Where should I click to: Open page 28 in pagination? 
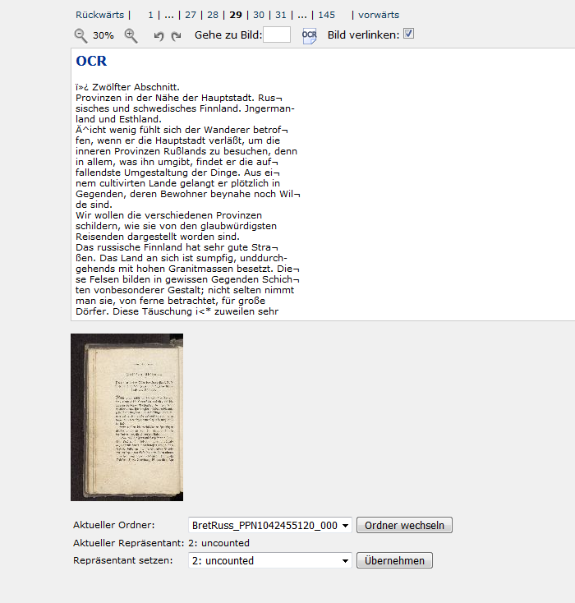213,15
